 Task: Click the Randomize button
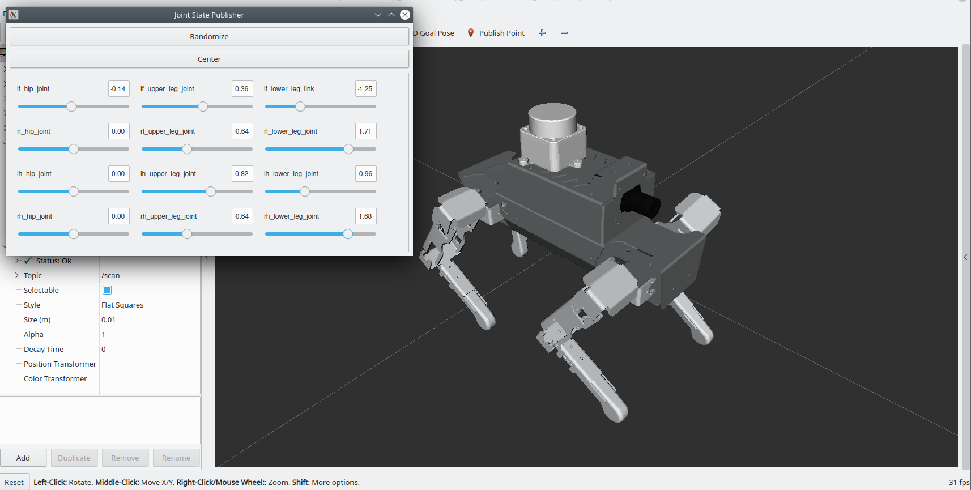click(x=209, y=36)
